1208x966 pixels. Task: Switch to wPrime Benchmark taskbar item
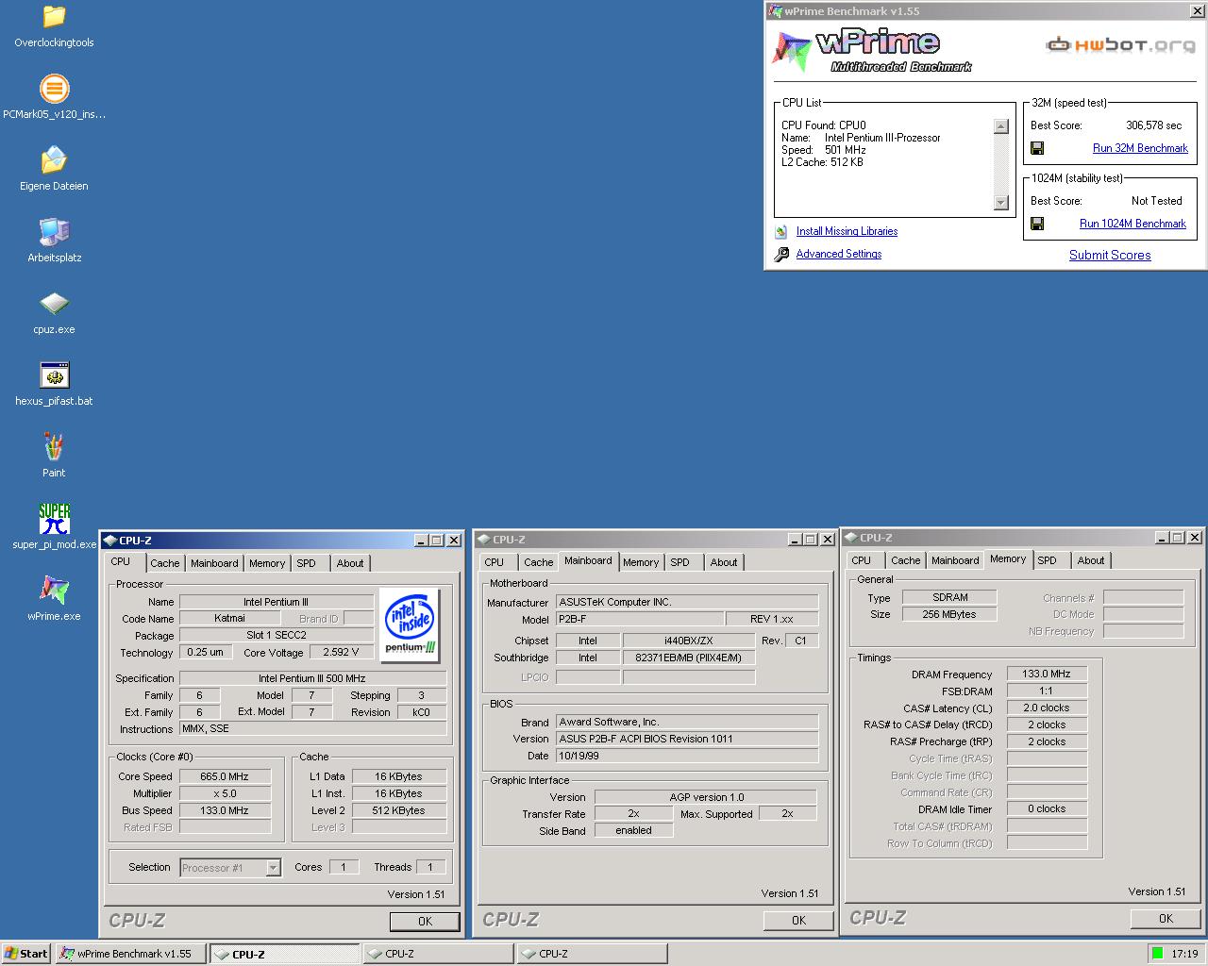[130, 954]
